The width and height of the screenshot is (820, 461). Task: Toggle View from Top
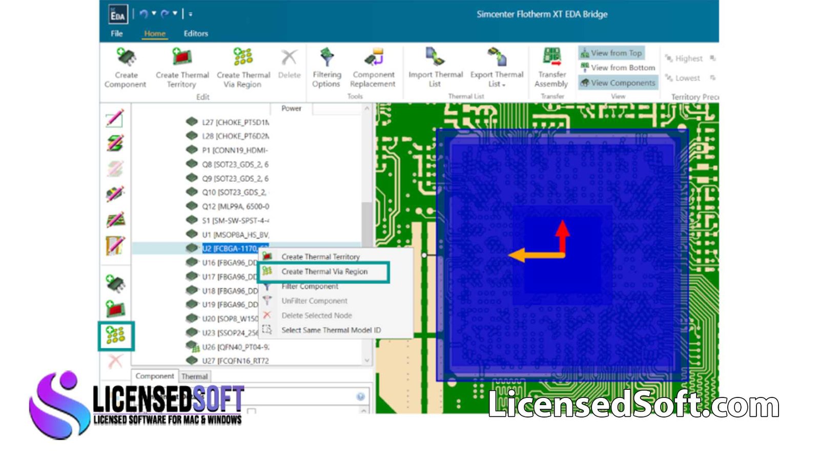click(611, 53)
